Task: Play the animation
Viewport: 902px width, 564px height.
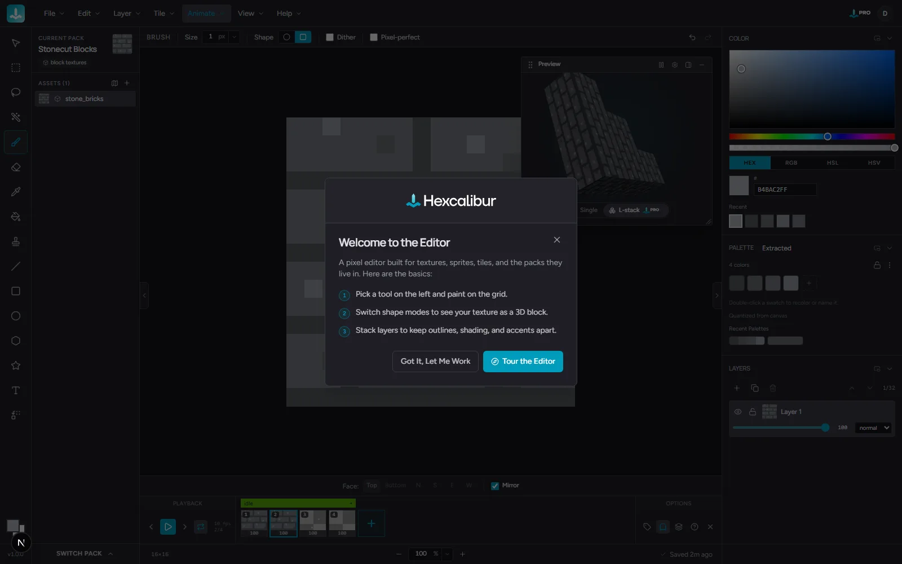Action: click(168, 527)
